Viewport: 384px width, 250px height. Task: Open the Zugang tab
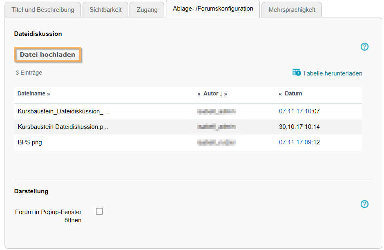tap(147, 9)
